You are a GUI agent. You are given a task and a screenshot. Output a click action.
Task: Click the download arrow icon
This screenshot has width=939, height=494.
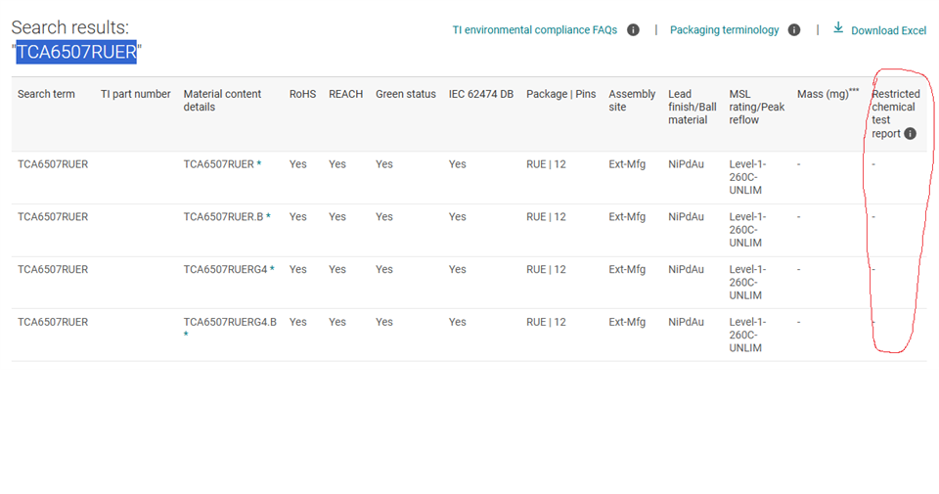pos(838,27)
